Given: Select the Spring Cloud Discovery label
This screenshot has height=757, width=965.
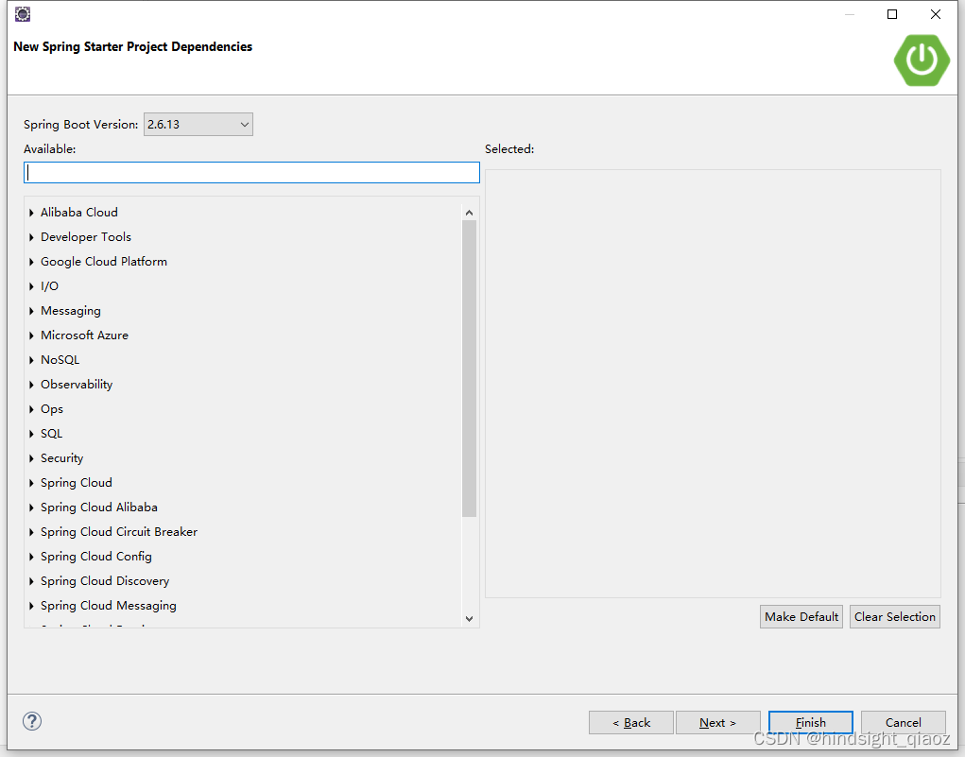Looking at the screenshot, I should (x=105, y=581).
